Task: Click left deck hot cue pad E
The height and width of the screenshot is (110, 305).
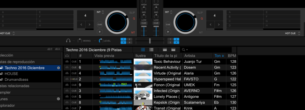Action: (55, 12)
